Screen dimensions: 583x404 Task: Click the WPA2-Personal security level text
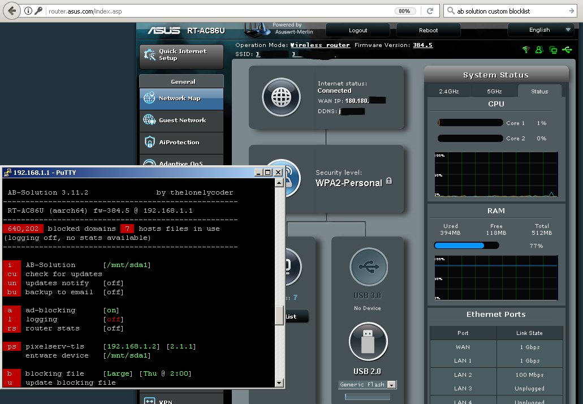click(349, 183)
